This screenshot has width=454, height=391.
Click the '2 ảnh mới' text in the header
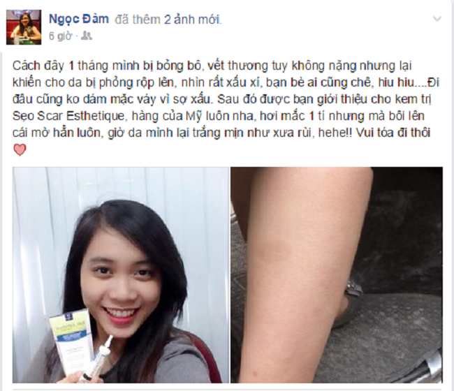pos(193,20)
